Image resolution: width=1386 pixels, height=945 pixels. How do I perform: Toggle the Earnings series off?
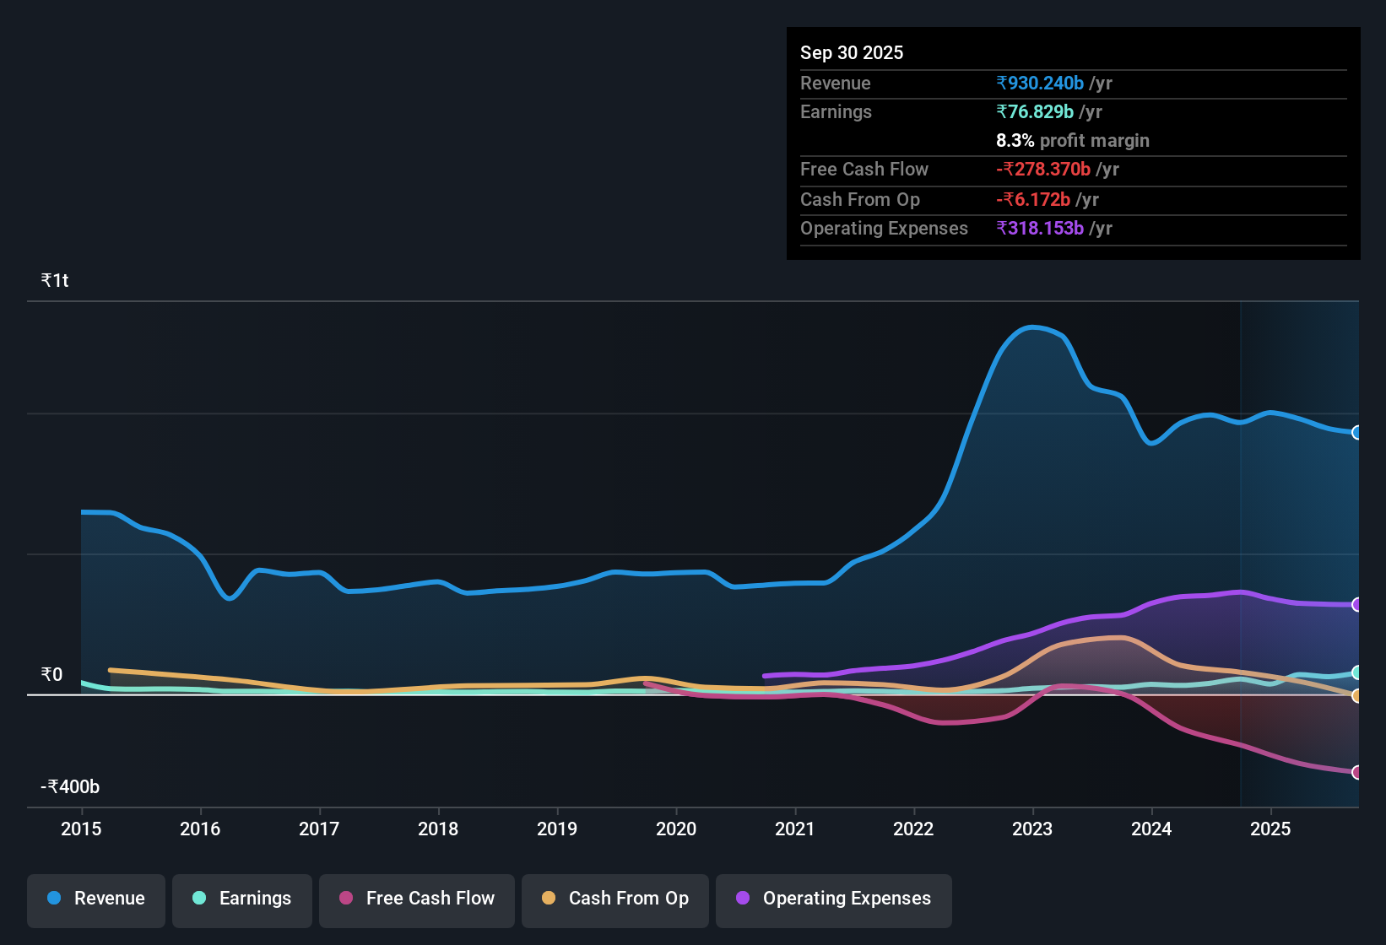coord(242,899)
